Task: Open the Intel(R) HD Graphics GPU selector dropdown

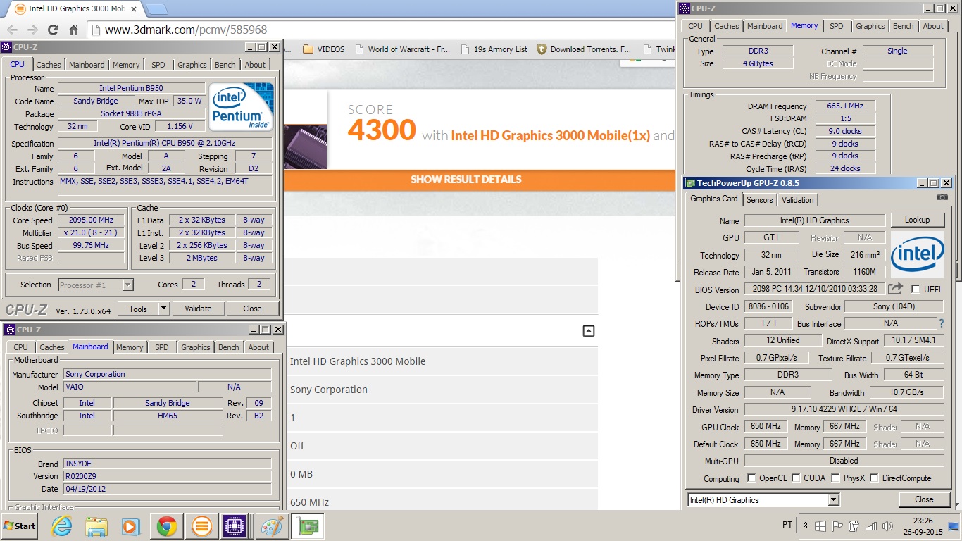Action: [x=833, y=499]
